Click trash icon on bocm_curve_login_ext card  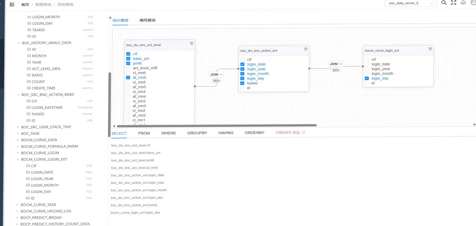[x=430, y=49]
